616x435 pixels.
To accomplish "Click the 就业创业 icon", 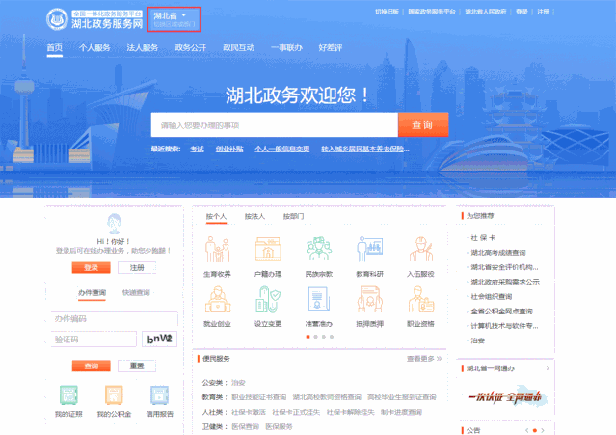I will coord(218,302).
